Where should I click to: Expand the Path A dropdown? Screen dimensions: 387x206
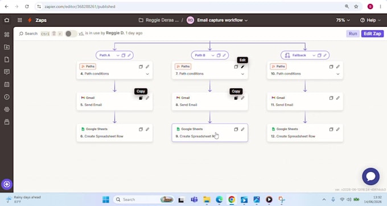pyautogui.click(x=118, y=55)
